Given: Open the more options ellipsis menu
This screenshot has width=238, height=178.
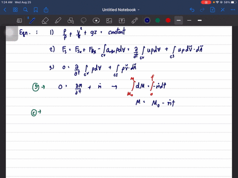Looking at the screenshot, I should pos(233,10).
